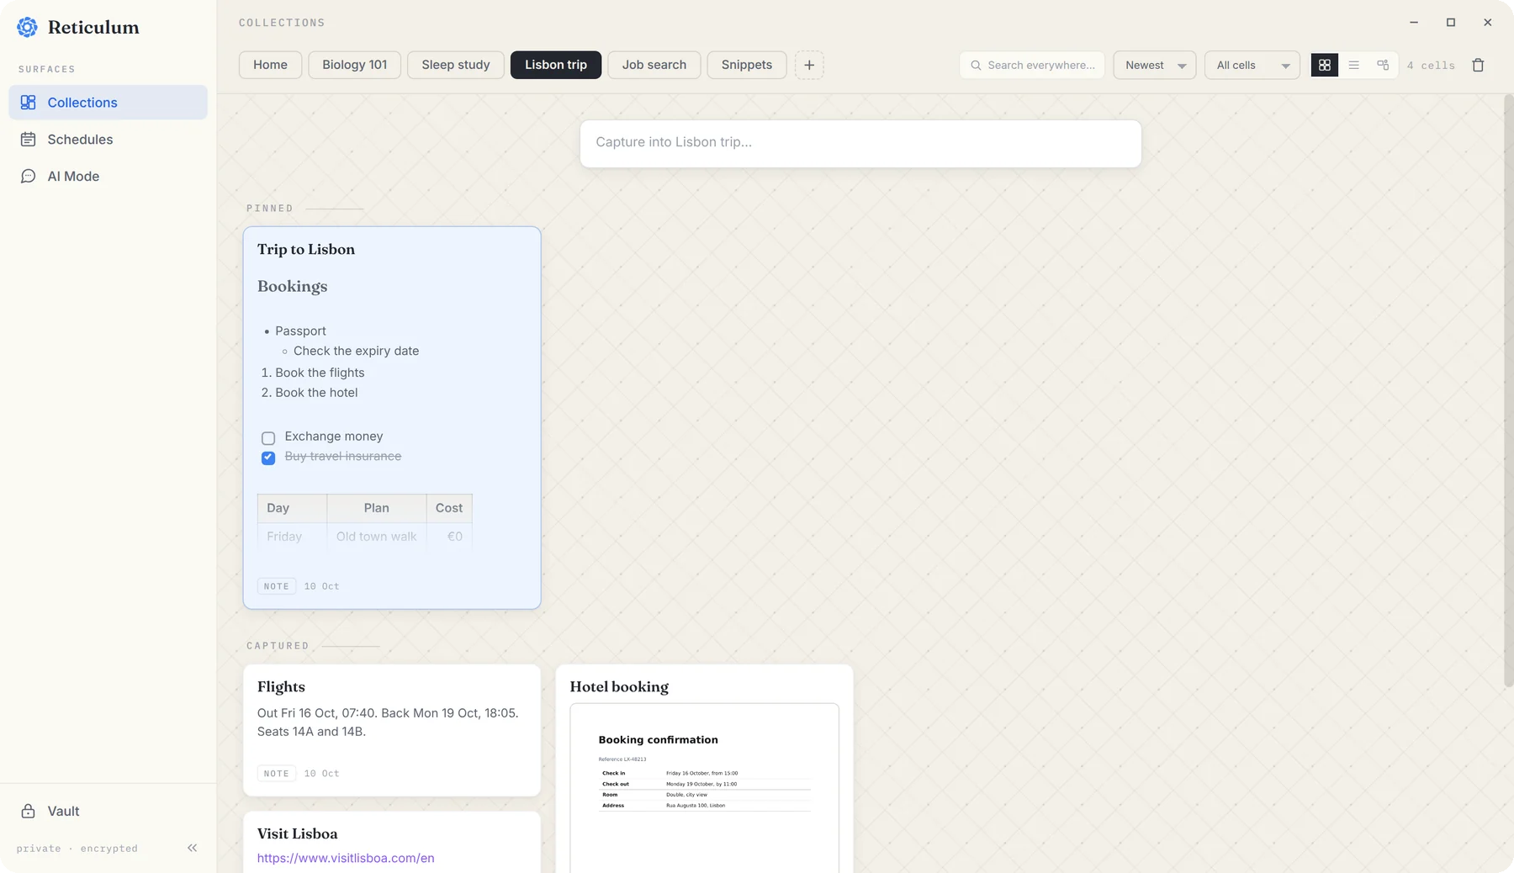This screenshot has width=1514, height=873.
Task: Open the Booking confirmation thumbnail
Action: (704, 787)
